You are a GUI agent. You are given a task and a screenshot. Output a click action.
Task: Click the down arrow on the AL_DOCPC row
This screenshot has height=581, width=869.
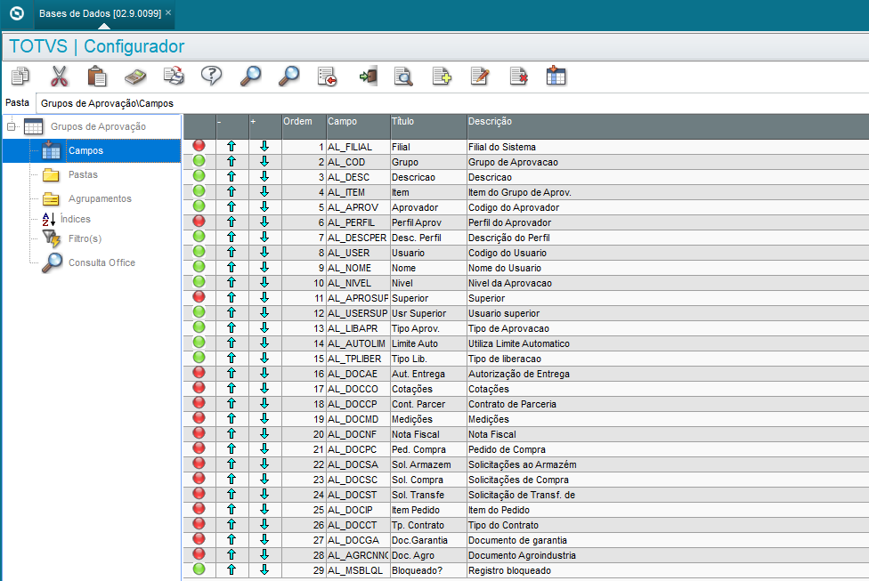(264, 449)
